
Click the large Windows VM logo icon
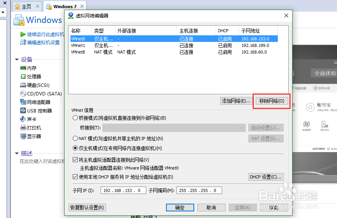tap(19, 20)
